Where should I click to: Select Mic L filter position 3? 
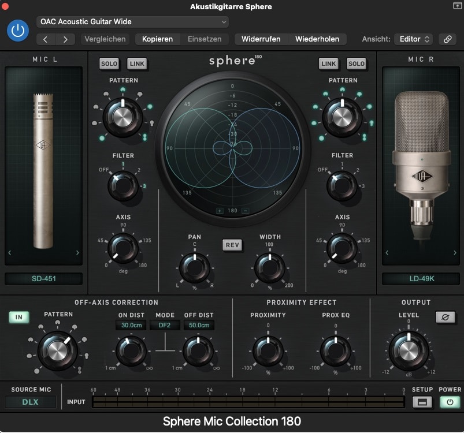point(144,186)
